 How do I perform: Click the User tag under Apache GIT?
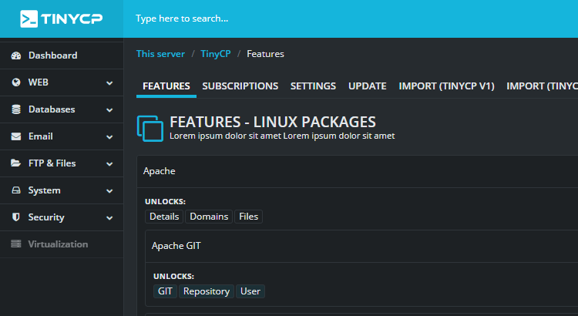pos(250,291)
